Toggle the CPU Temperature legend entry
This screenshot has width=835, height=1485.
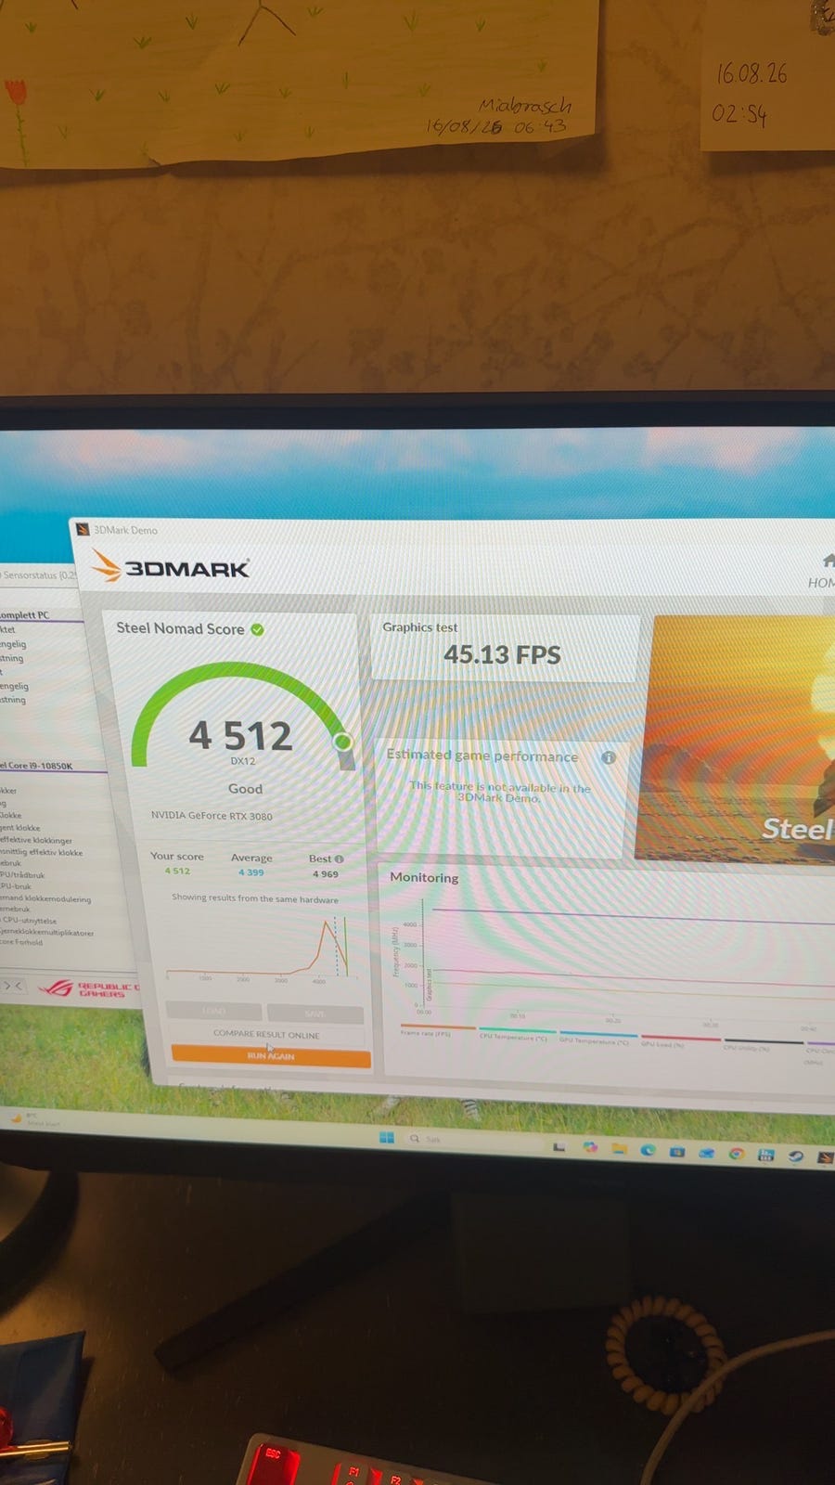pos(513,1036)
